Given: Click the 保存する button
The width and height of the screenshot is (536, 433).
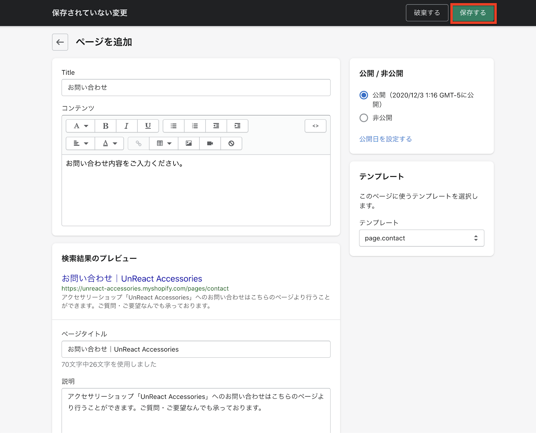Looking at the screenshot, I should (x=473, y=13).
